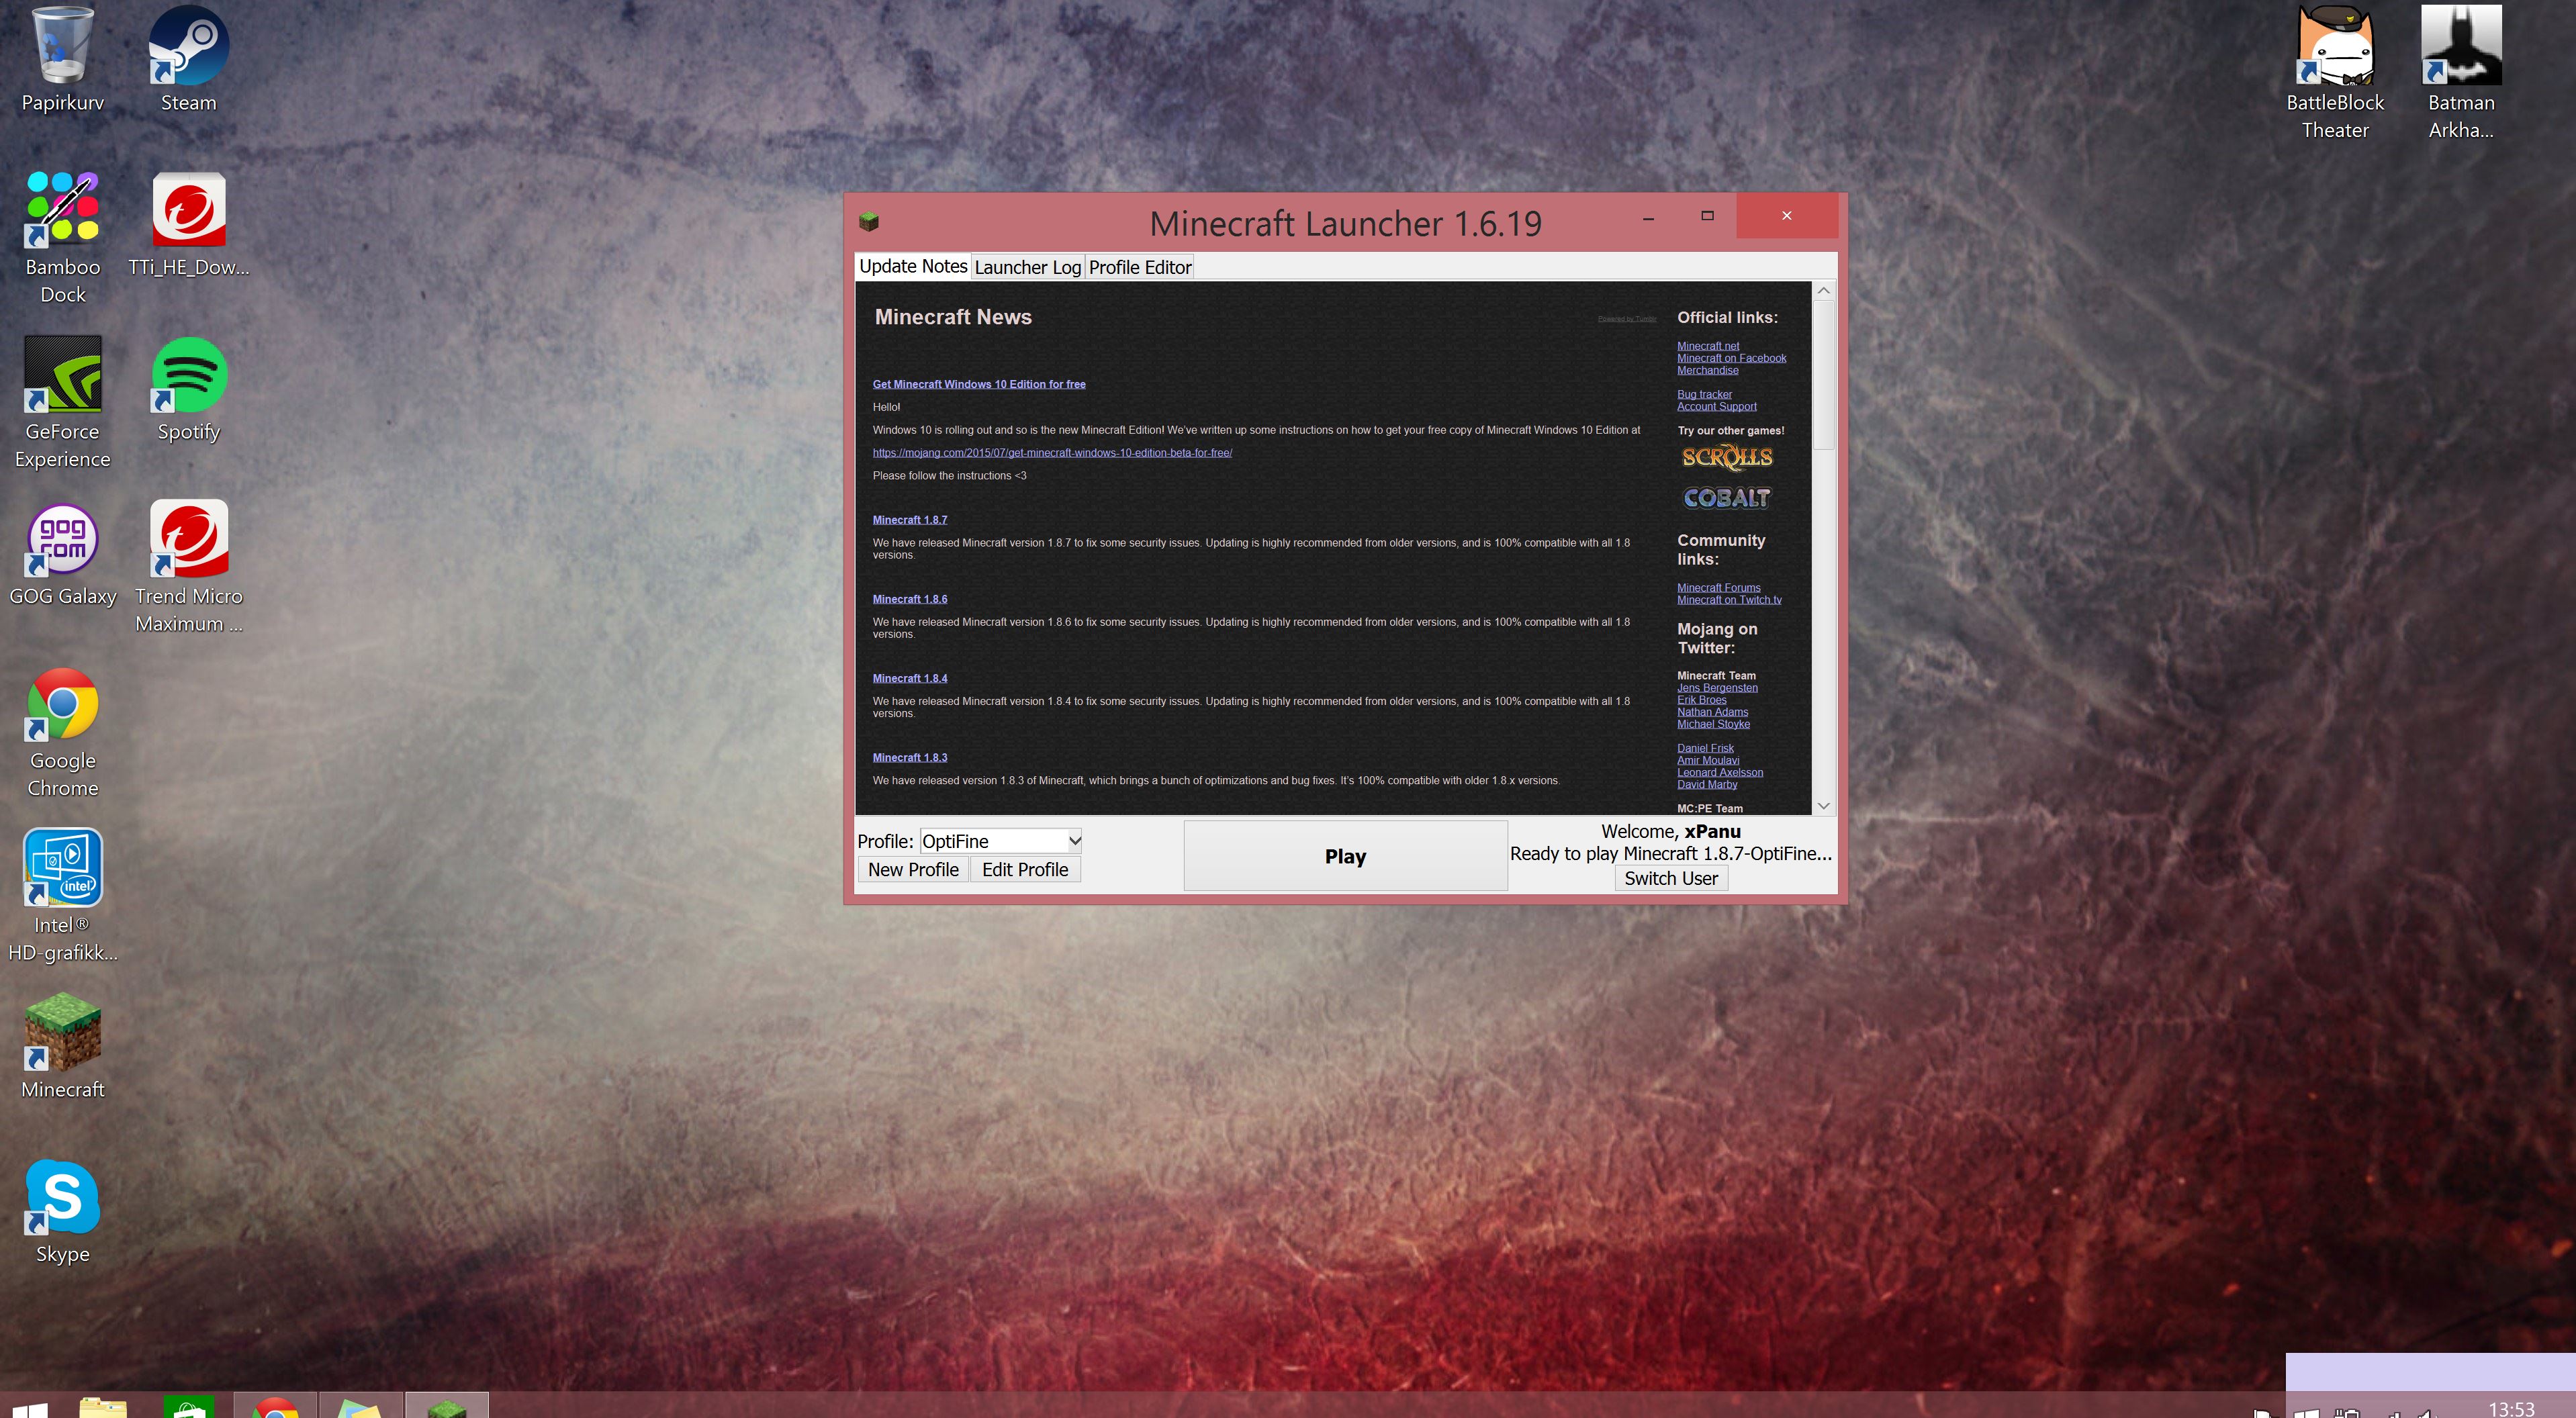The height and width of the screenshot is (1418, 2576).
Task: Open the Minecraft 1.8.6 news link
Action: click(x=909, y=599)
